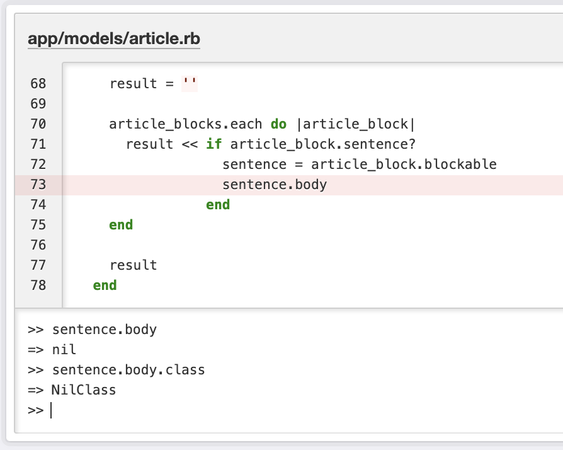Click the article_blocks.each do line

click(262, 124)
